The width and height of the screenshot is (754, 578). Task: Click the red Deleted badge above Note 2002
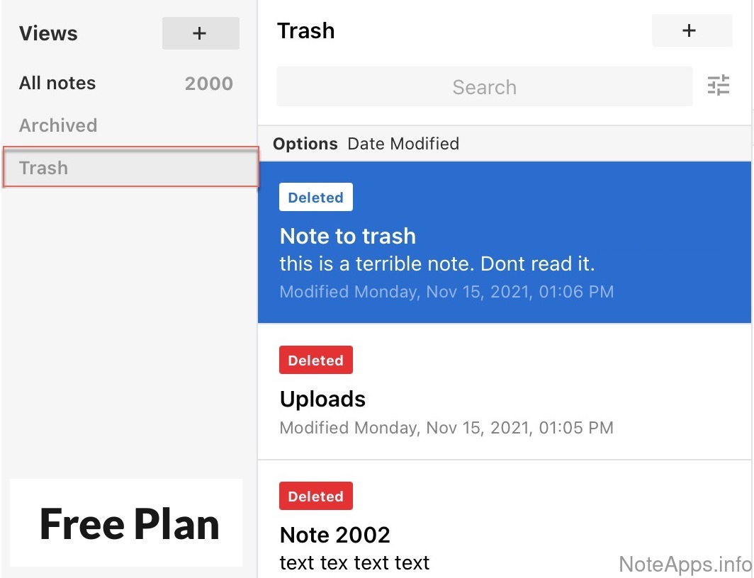[x=315, y=497]
